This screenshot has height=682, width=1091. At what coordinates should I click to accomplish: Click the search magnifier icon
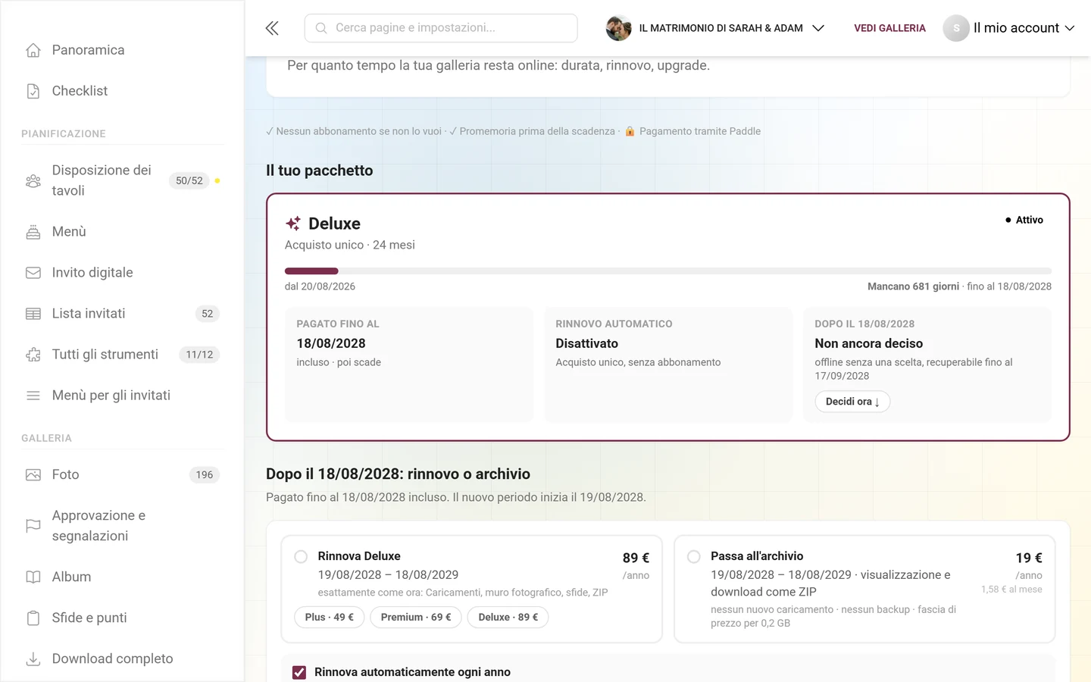tap(321, 28)
